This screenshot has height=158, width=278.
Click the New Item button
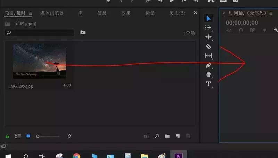pyautogui.click(x=178, y=136)
